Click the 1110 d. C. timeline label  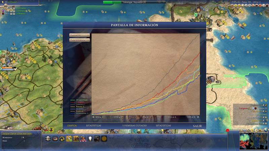pyautogui.click(x=172, y=117)
